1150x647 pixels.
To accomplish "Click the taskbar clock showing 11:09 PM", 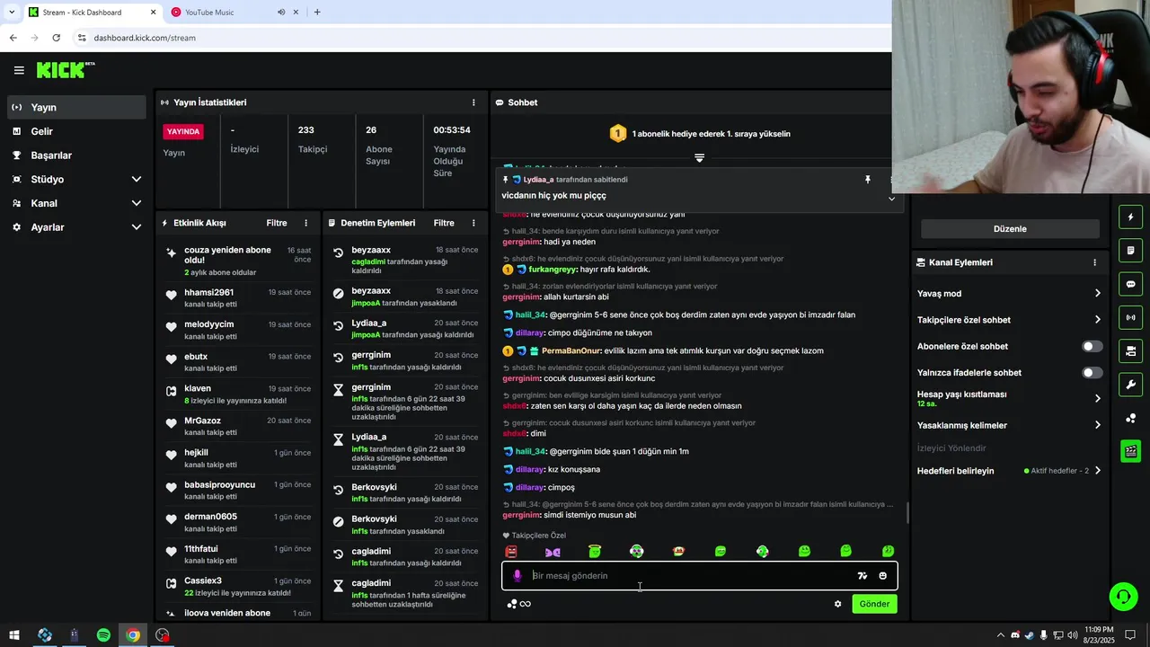I will pyautogui.click(x=1099, y=634).
